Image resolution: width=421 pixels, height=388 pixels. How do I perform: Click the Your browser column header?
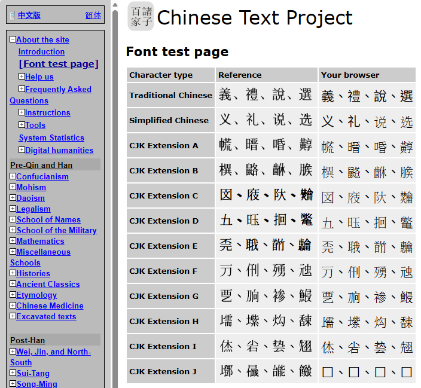[x=367, y=75]
